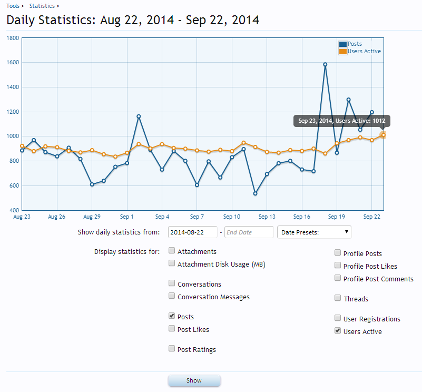Click the lowest Posts data point near 540
This screenshot has width=422, height=392.
[x=255, y=193]
